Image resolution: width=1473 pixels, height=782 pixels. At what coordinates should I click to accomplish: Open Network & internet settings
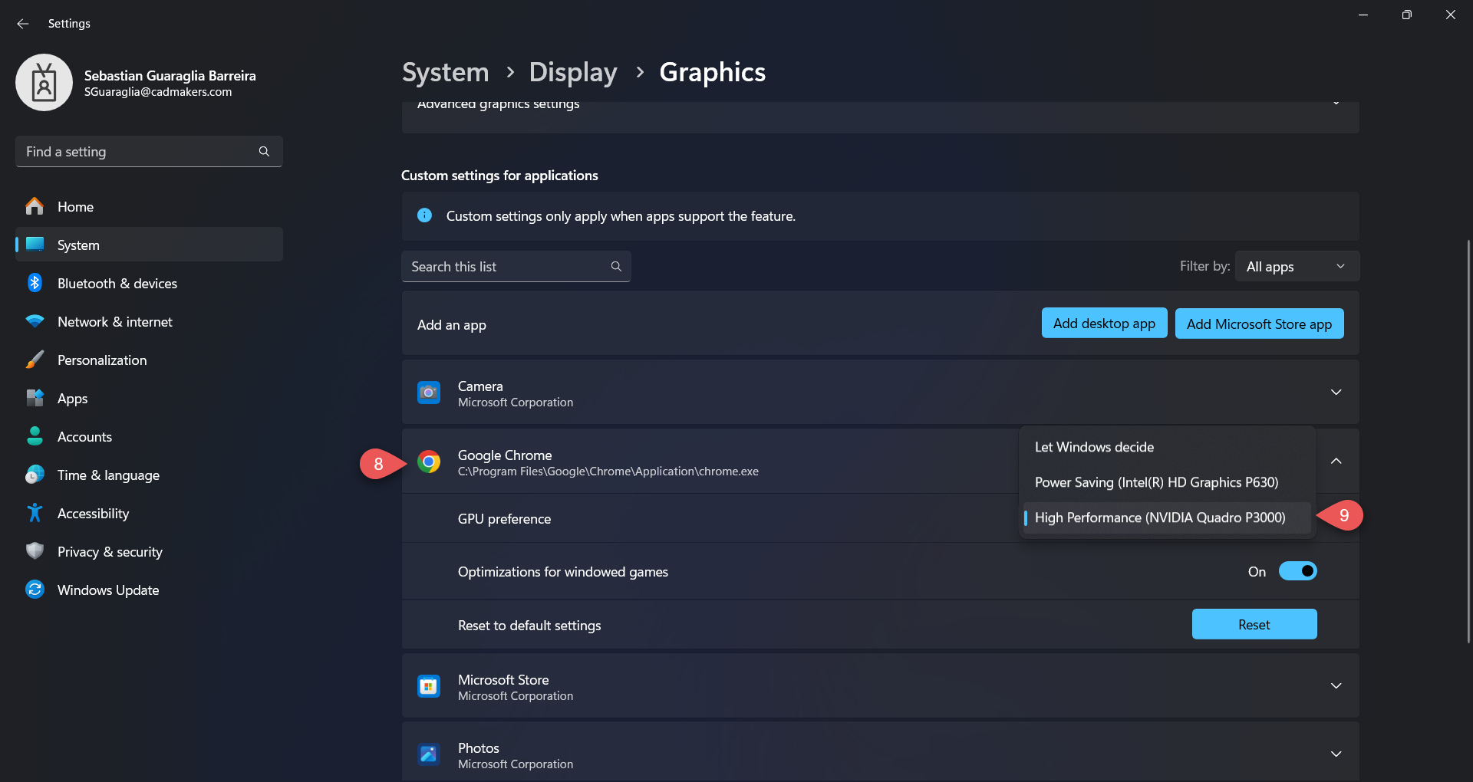point(149,321)
